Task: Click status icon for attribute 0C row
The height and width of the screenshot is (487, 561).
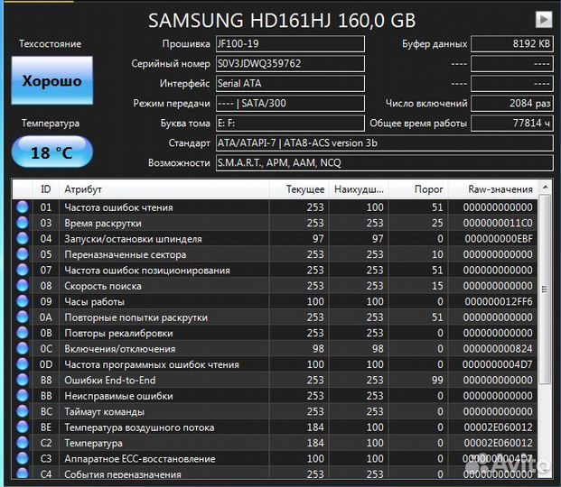Action: click(x=23, y=349)
